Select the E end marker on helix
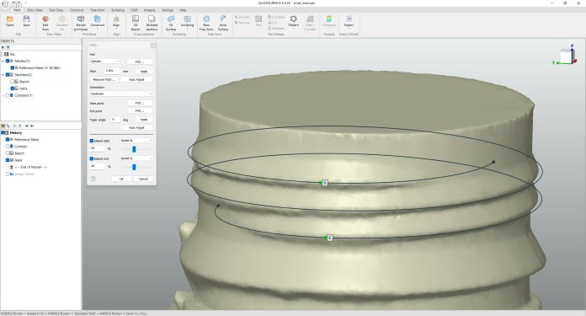Viewport: 586px width, 316px height. click(330, 238)
